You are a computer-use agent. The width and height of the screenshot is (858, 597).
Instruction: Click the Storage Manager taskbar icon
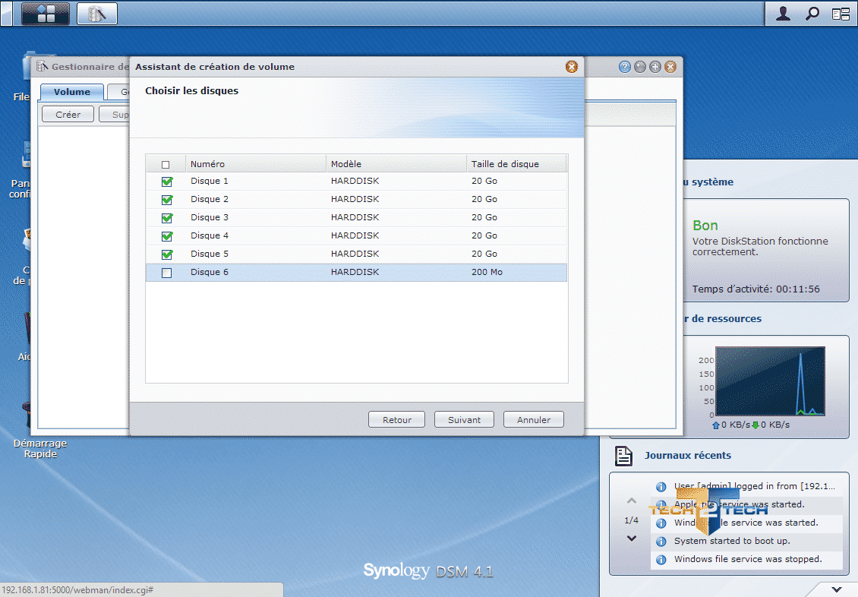tap(96, 14)
